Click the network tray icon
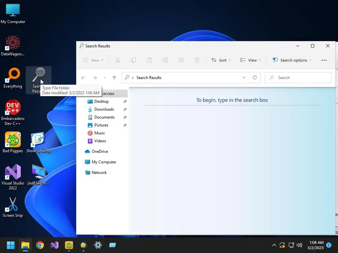The image size is (338, 253). click(x=291, y=245)
